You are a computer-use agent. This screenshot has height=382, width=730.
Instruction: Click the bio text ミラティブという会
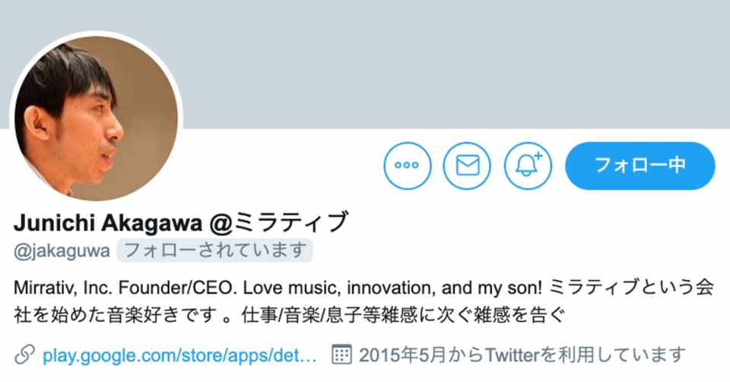630,288
